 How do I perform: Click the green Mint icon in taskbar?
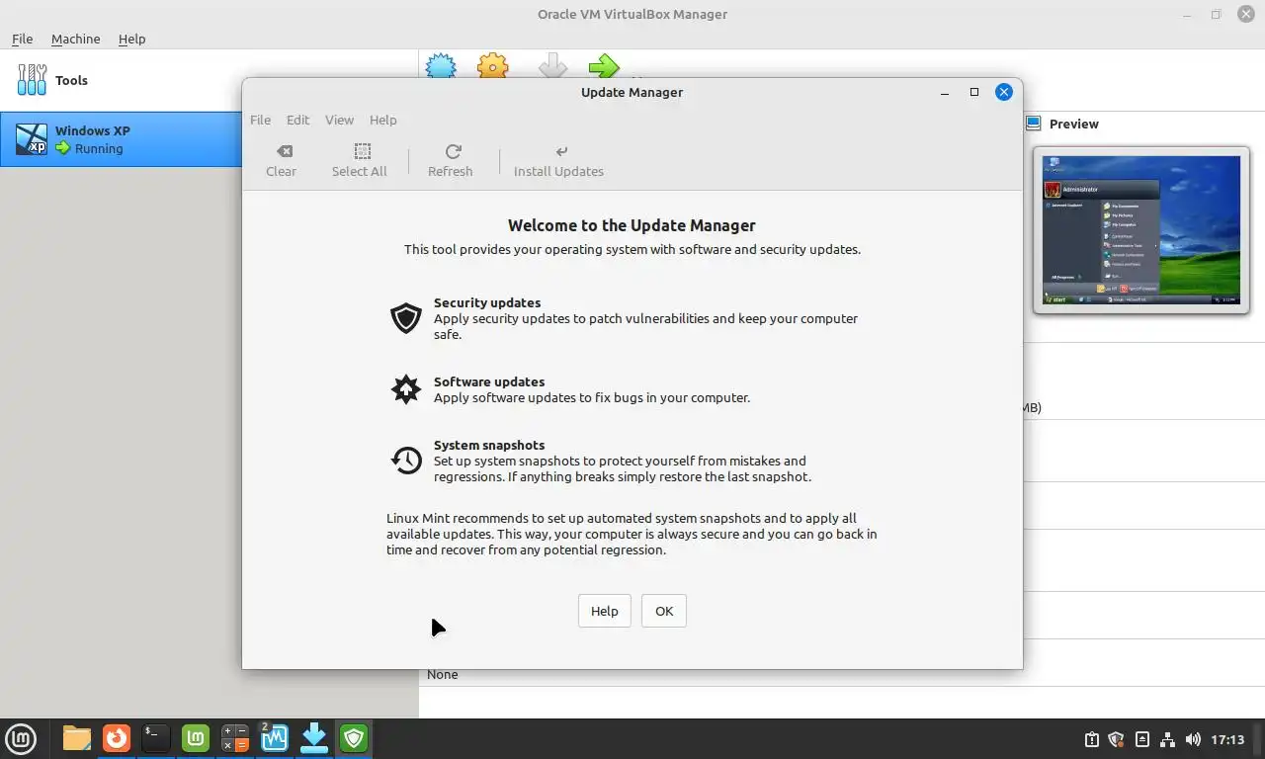pos(196,738)
